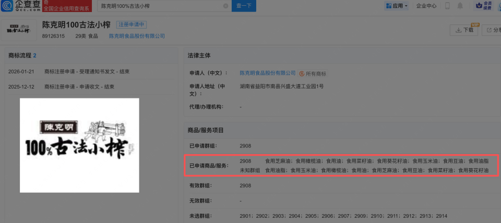This screenshot has width=501, height=223.
Task: Click the 所有商标 button
Action: 313,73
